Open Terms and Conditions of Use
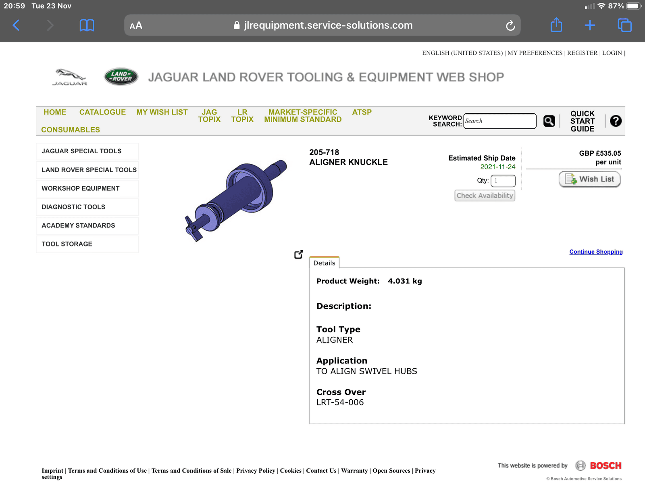This screenshot has width=645, height=484. [x=107, y=471]
